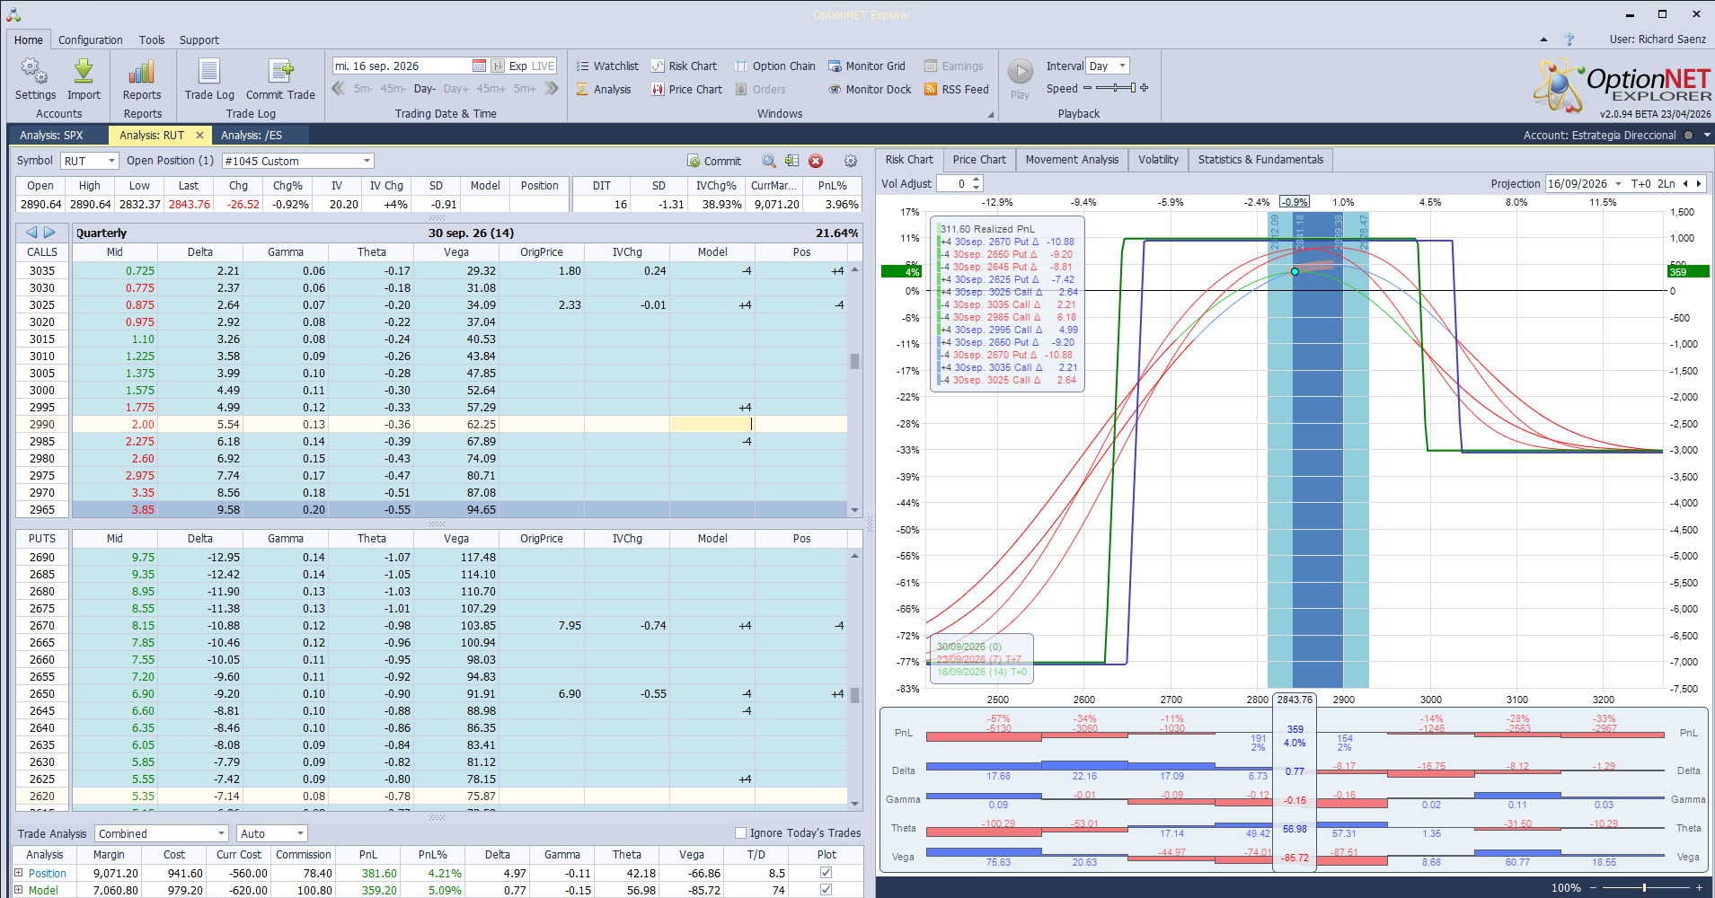Image resolution: width=1715 pixels, height=898 pixels.
Task: Click the Play playback button
Action: click(1020, 78)
